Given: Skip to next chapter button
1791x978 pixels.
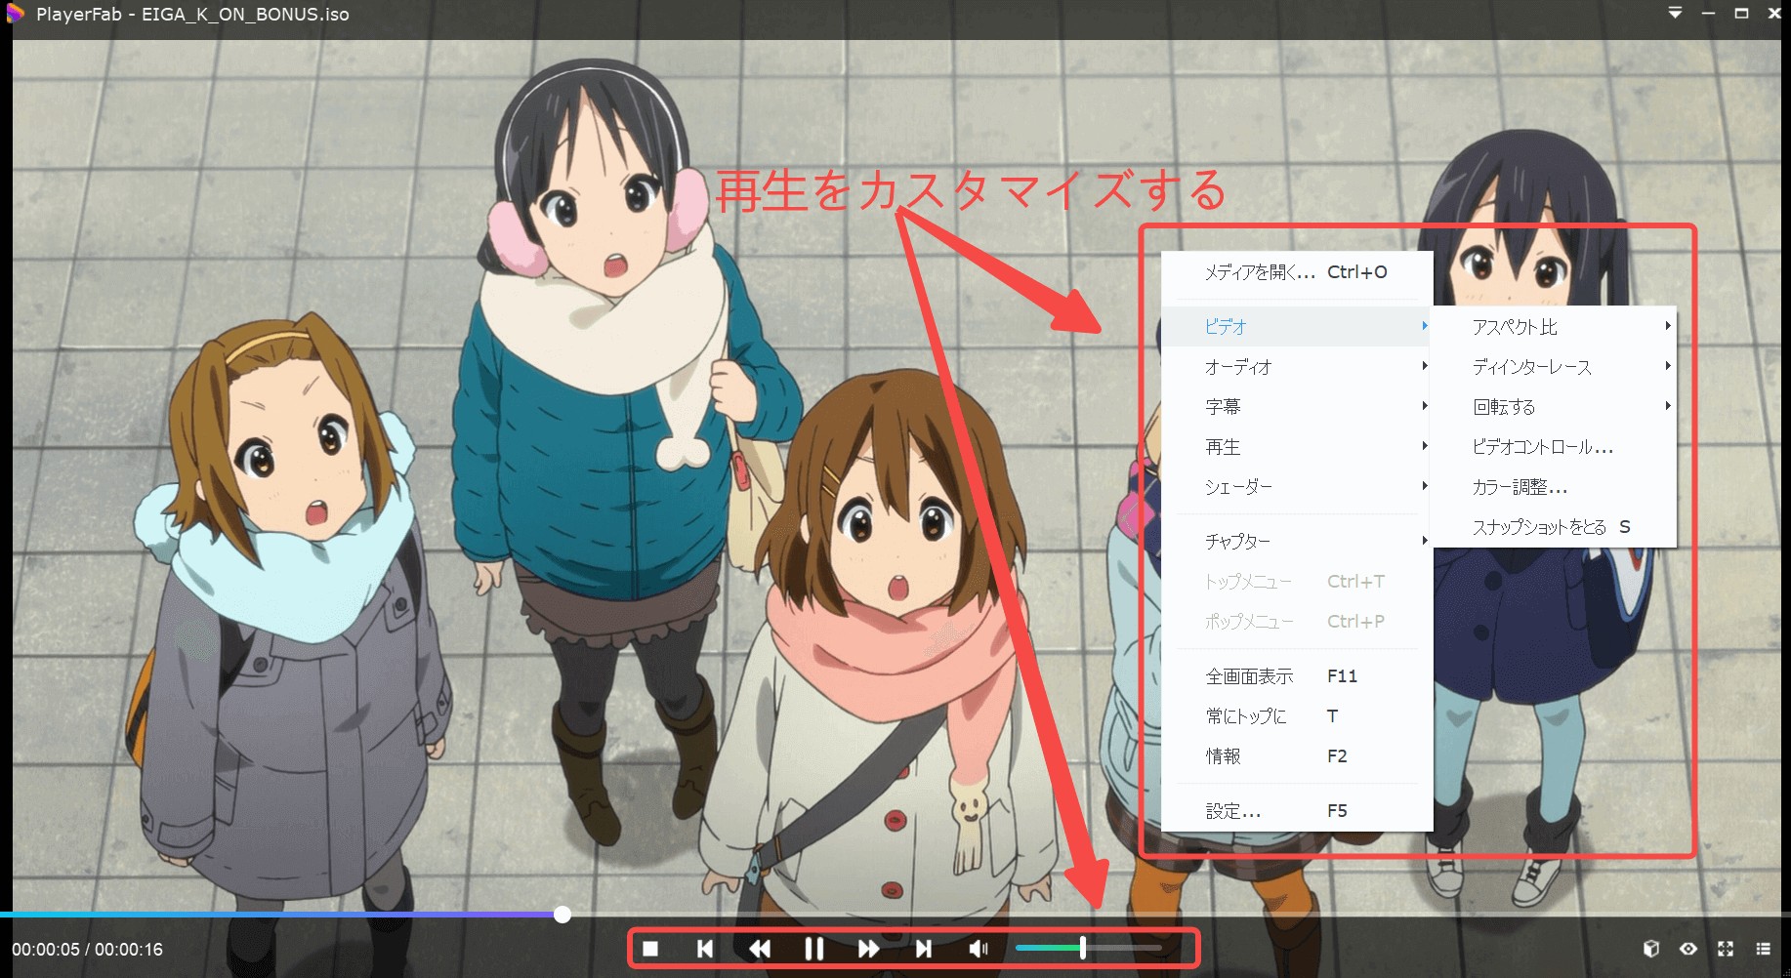Looking at the screenshot, I should coord(923,949).
